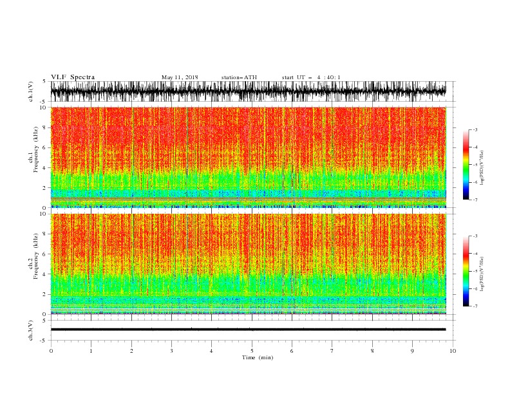
Task: Click the "Time (min)" axis label
Action: 258,357
